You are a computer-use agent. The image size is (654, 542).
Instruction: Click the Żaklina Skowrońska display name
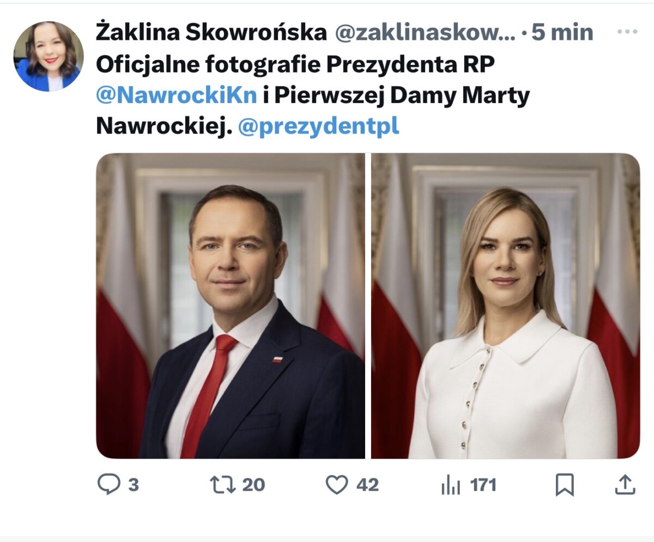point(211,33)
